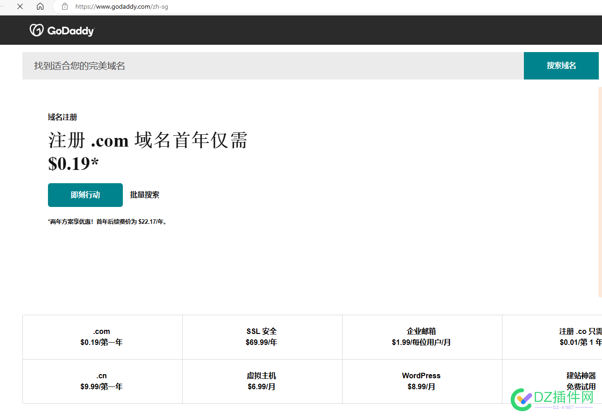Screen dimensions: 602x418
Task: Open the WordPress $8.99/月 tile
Action: [x=422, y=381]
